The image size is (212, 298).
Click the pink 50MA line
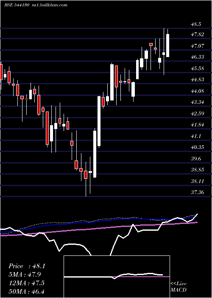pos(99,229)
